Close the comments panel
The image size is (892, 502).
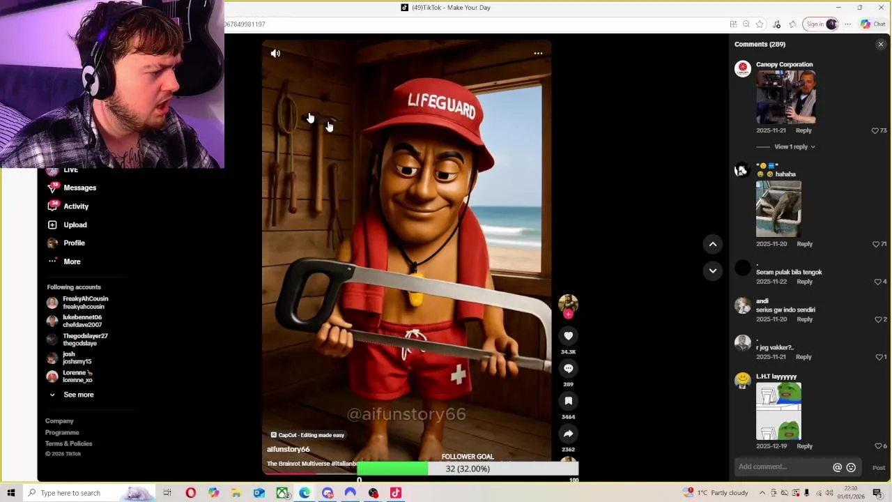881,45
